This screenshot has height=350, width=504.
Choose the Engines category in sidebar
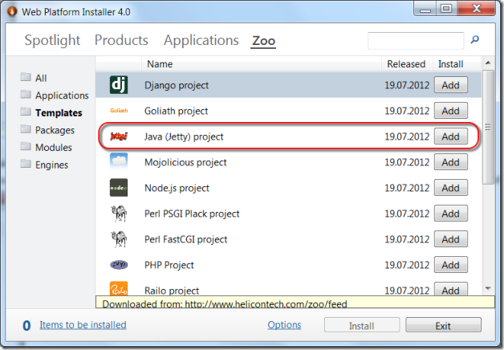coord(52,165)
